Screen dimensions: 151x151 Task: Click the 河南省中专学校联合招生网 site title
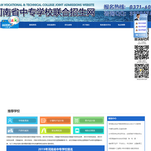click(47, 12)
